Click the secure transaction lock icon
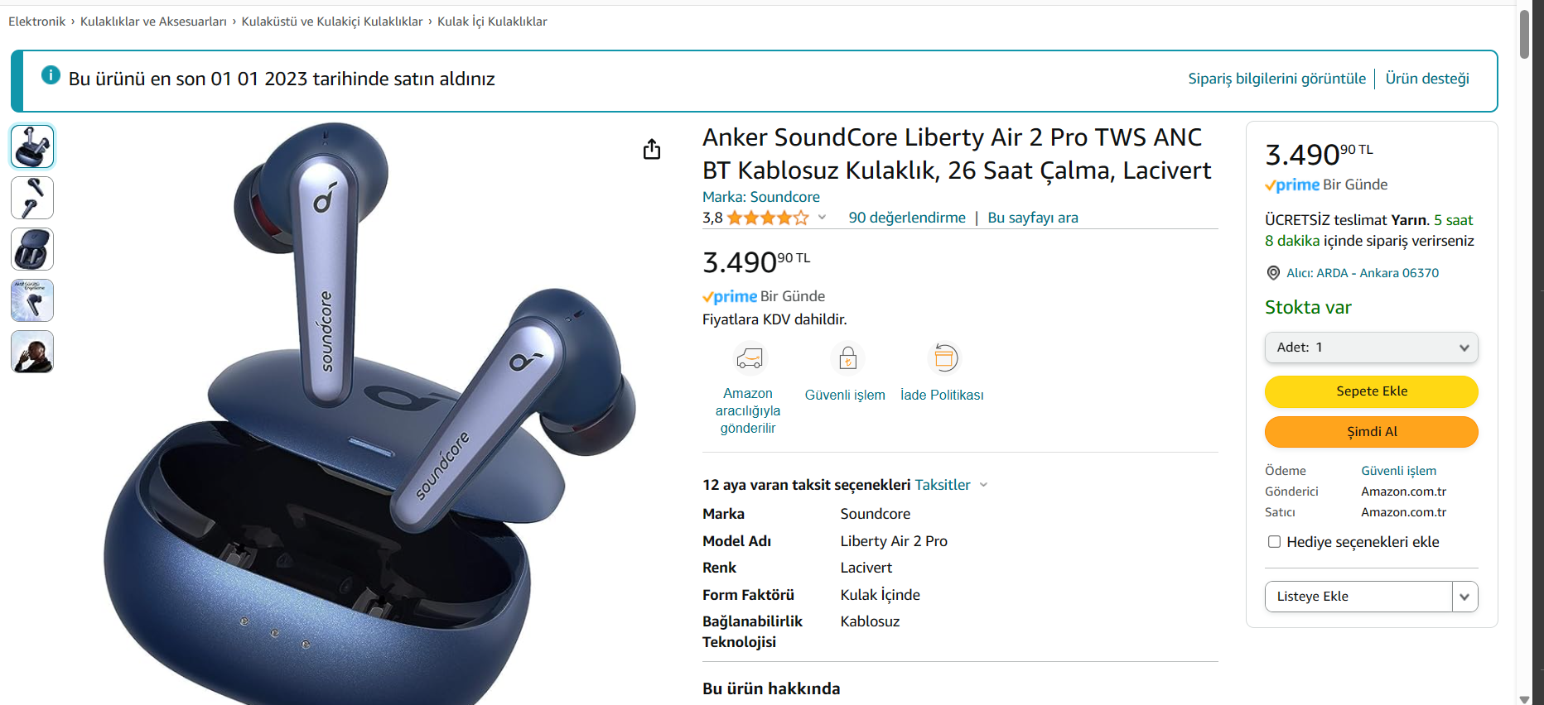Screen dimensions: 1544x705 point(847,358)
